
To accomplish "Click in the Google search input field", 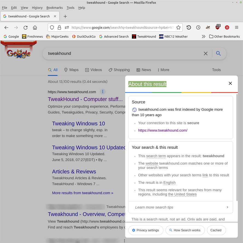I will click(124, 53).
